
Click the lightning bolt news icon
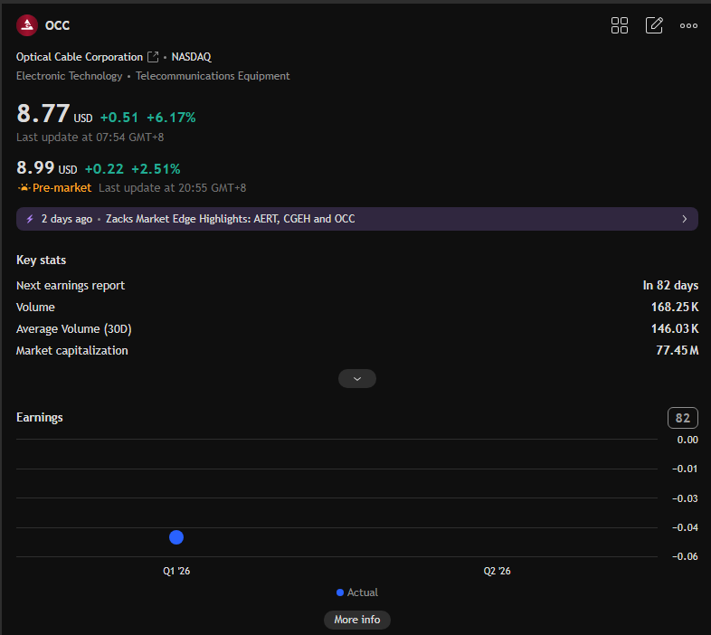[x=30, y=219]
